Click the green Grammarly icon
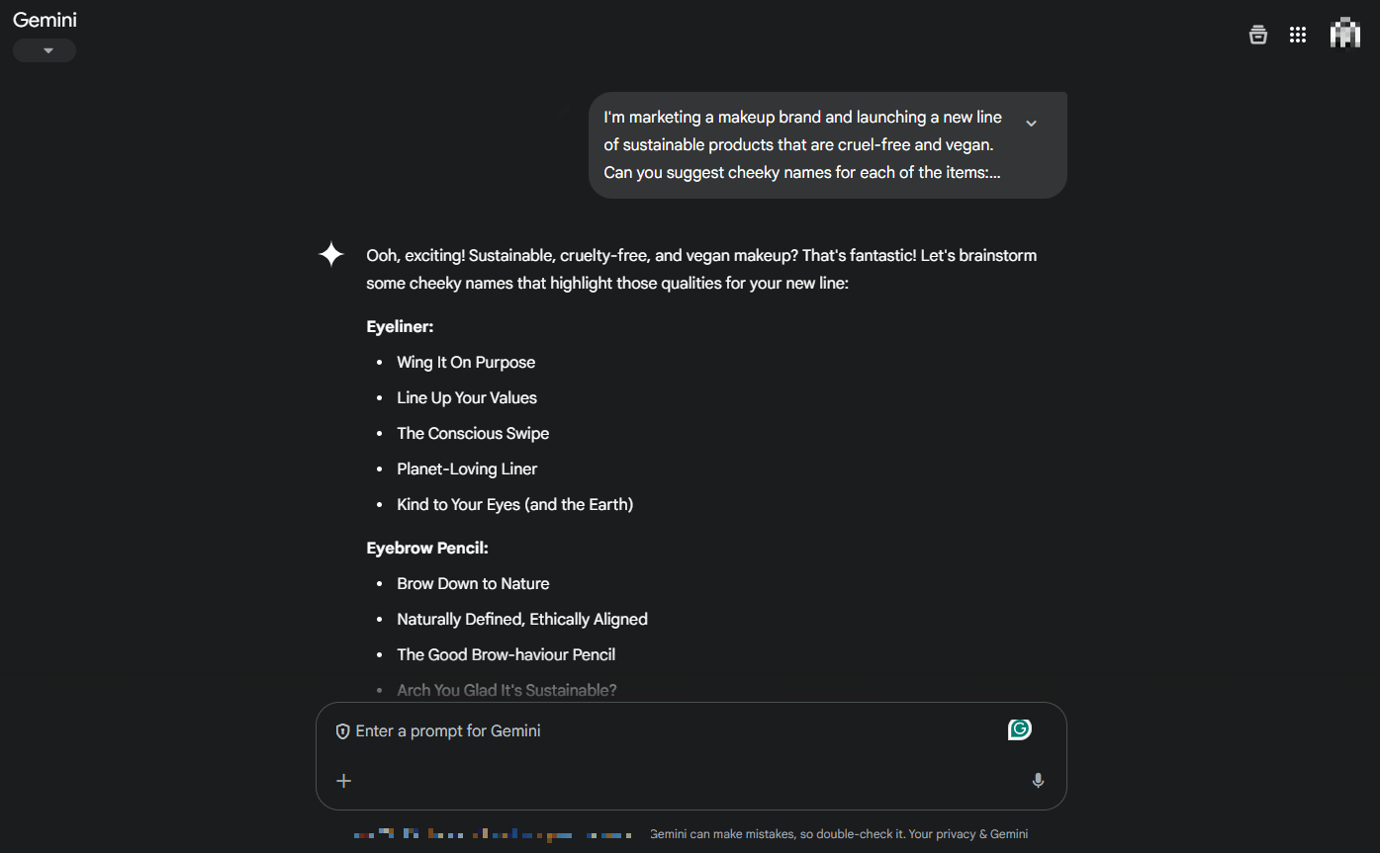The height and width of the screenshot is (853, 1380). click(1019, 729)
